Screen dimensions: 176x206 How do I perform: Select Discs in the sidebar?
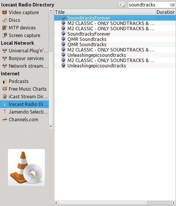pyautogui.click(x=24, y=20)
